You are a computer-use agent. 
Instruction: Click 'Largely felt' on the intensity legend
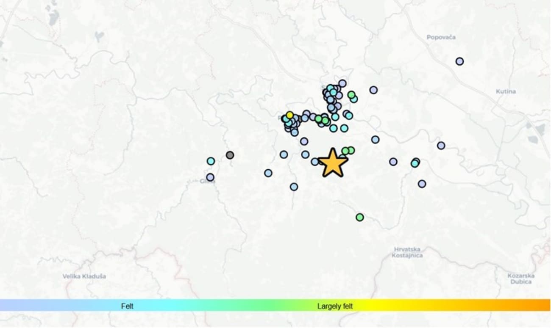point(335,306)
